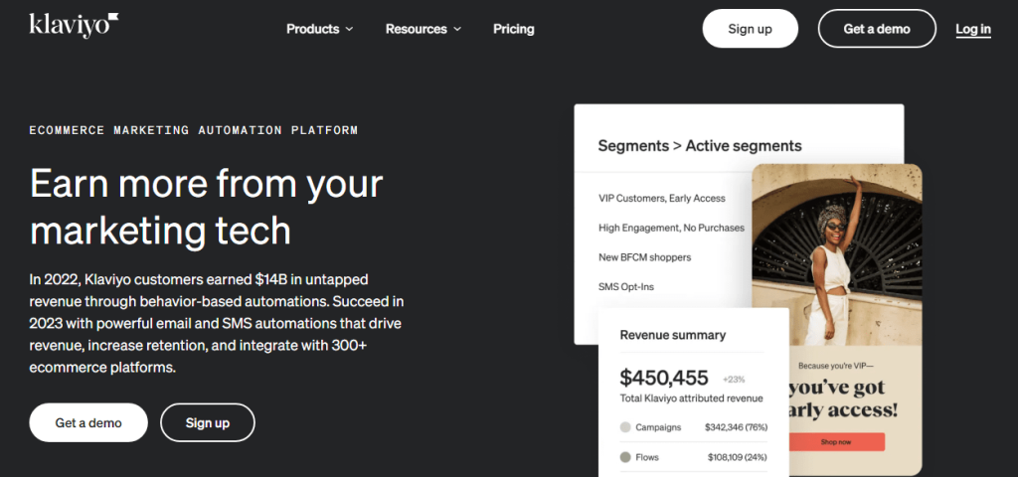Viewport: 1018px width, 477px height.
Task: Click the paragraph about $14B untapped revenue
Action: coord(217,323)
